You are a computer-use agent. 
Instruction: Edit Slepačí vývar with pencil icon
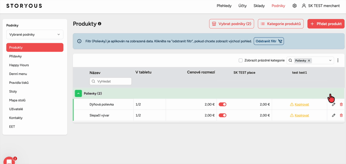[333, 115]
